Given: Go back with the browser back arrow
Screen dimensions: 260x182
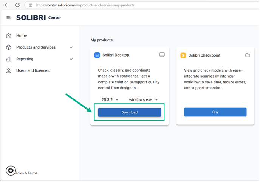Looking at the screenshot, I should 7,5.
